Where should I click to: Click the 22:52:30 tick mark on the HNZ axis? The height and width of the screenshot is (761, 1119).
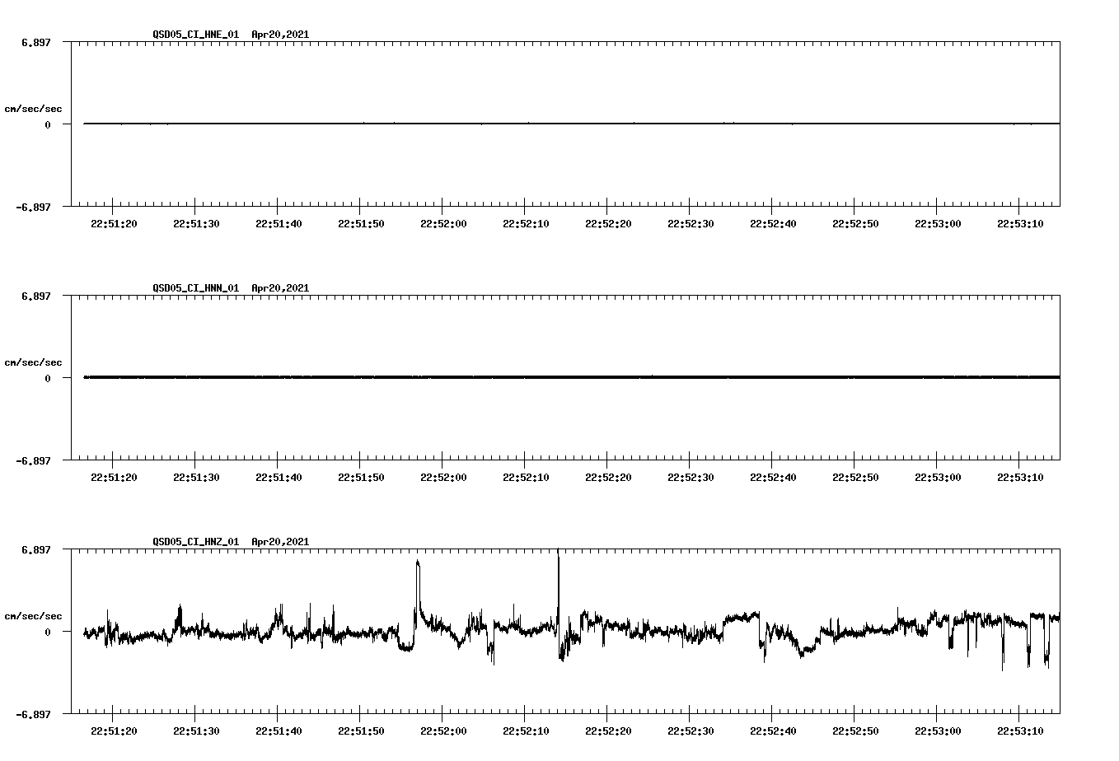[x=691, y=713]
